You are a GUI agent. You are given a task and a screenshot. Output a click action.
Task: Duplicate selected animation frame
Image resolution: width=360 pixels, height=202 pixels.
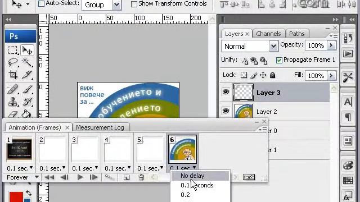coord(127,177)
